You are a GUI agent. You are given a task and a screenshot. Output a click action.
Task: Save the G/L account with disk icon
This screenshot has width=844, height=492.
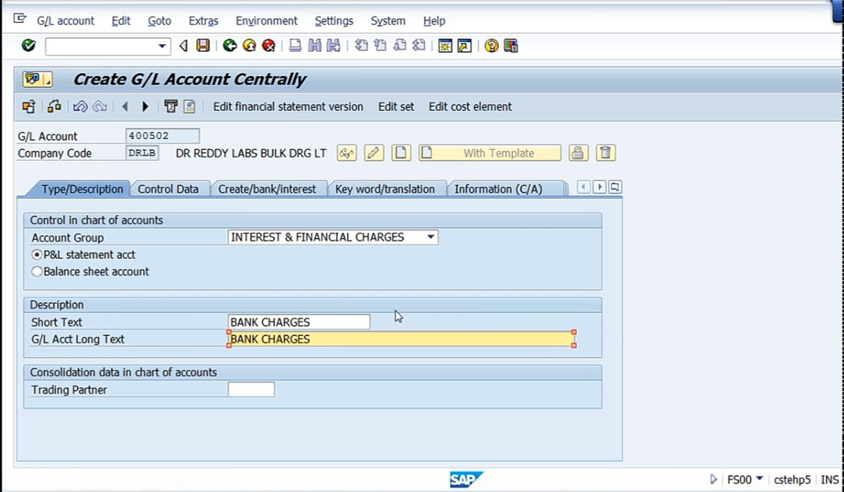click(x=203, y=45)
